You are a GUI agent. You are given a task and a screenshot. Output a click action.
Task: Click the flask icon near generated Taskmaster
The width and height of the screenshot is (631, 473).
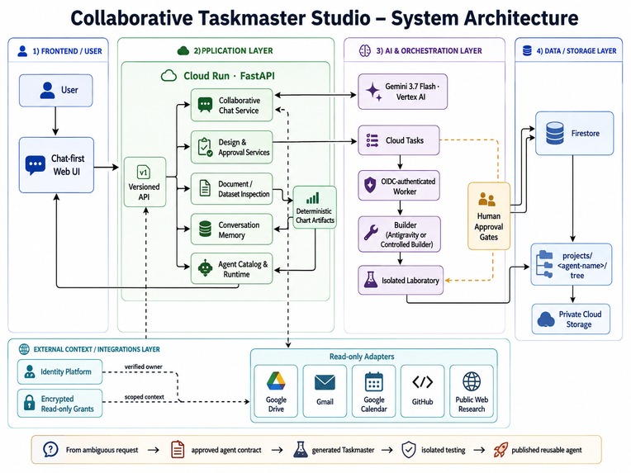300,450
